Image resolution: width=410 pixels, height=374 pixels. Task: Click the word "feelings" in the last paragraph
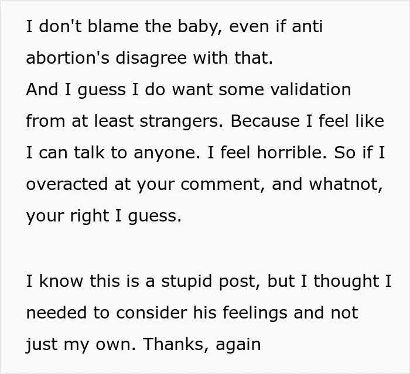point(255,313)
